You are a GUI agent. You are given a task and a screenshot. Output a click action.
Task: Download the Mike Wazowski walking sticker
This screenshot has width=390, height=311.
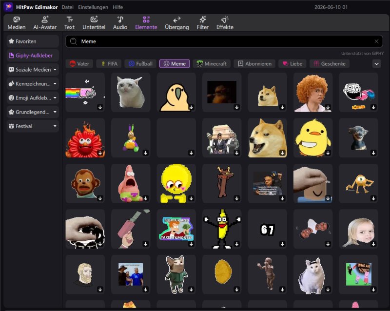(x=373, y=198)
